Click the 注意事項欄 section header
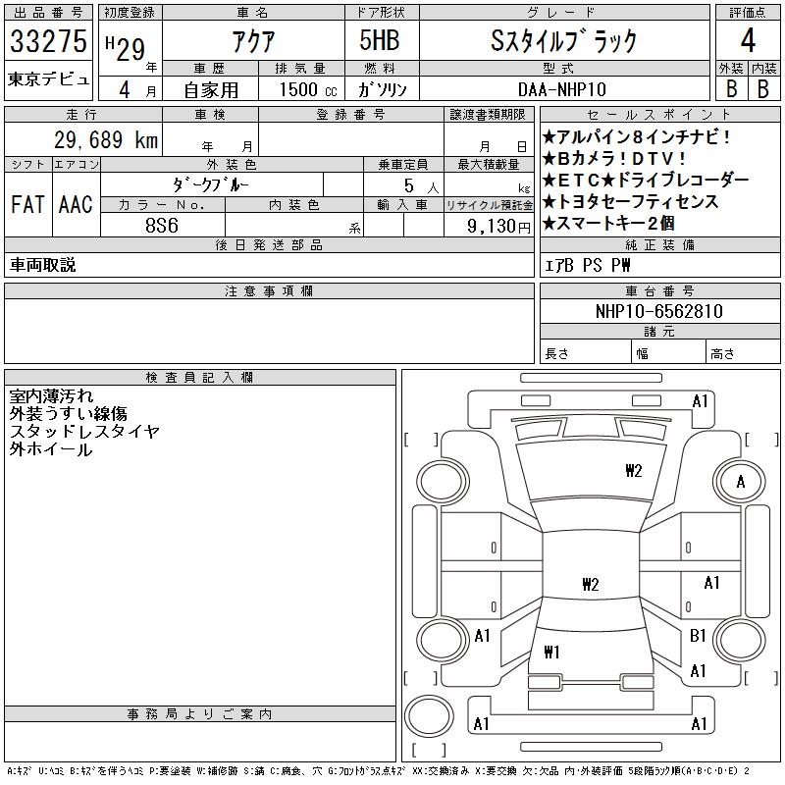785x785 pixels. 269,290
